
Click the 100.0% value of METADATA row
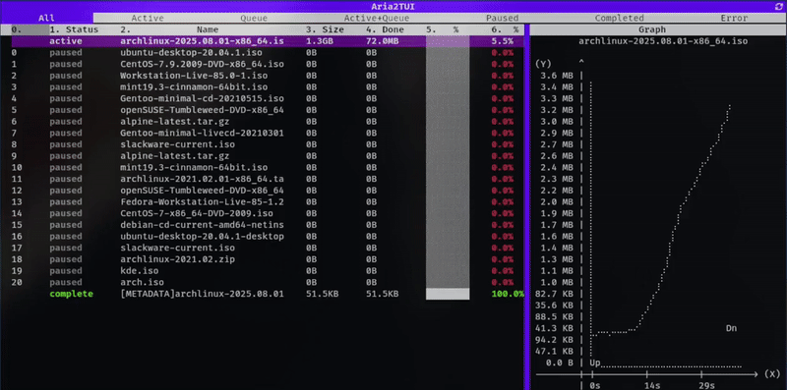pos(508,295)
